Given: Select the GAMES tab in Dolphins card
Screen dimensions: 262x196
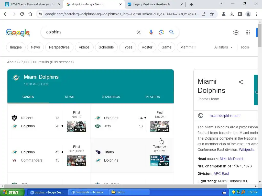Looking at the screenshot, I should 28,97.
